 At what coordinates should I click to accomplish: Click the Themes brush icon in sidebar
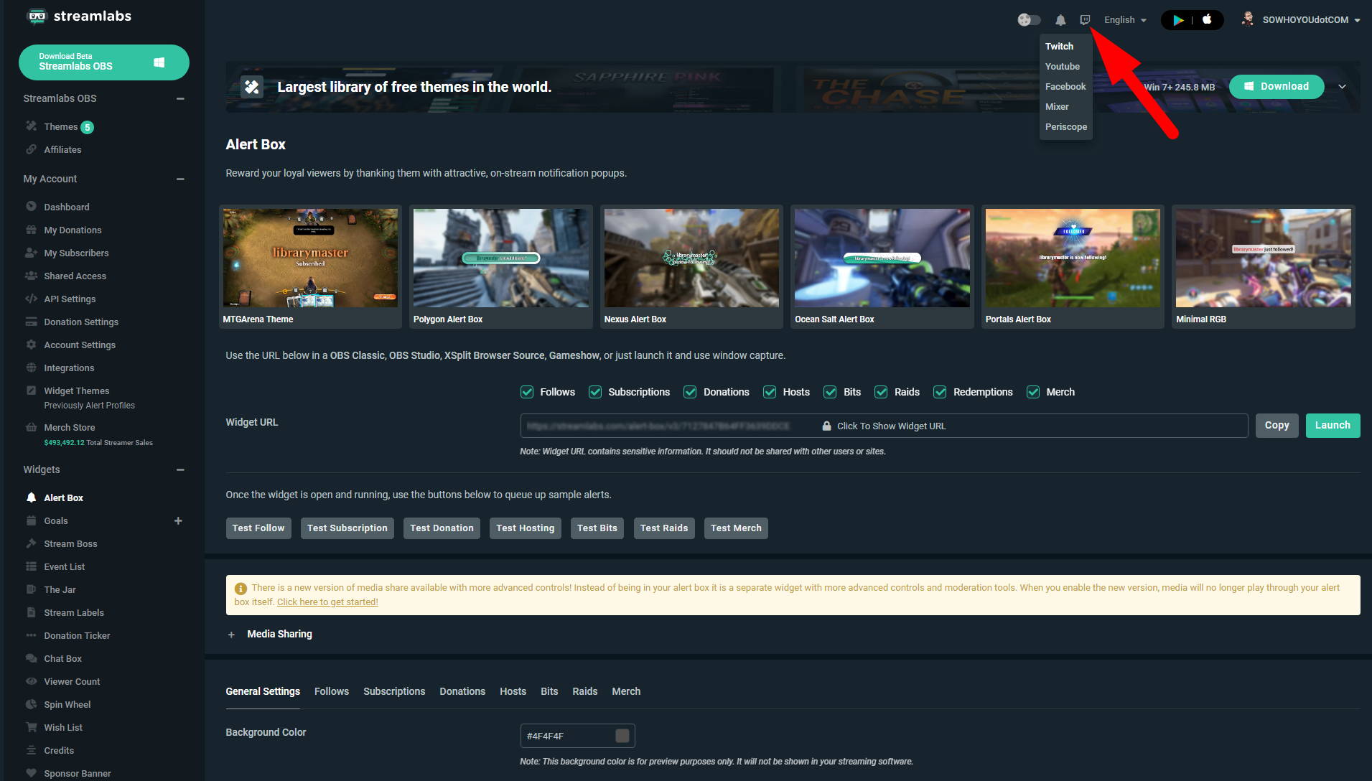[31, 126]
